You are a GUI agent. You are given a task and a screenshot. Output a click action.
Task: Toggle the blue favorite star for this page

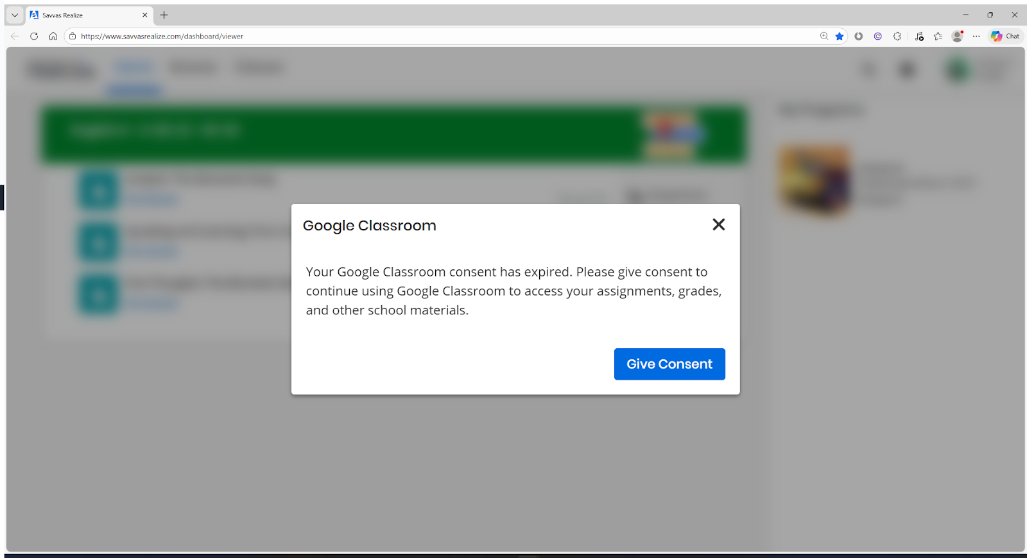pyautogui.click(x=840, y=37)
